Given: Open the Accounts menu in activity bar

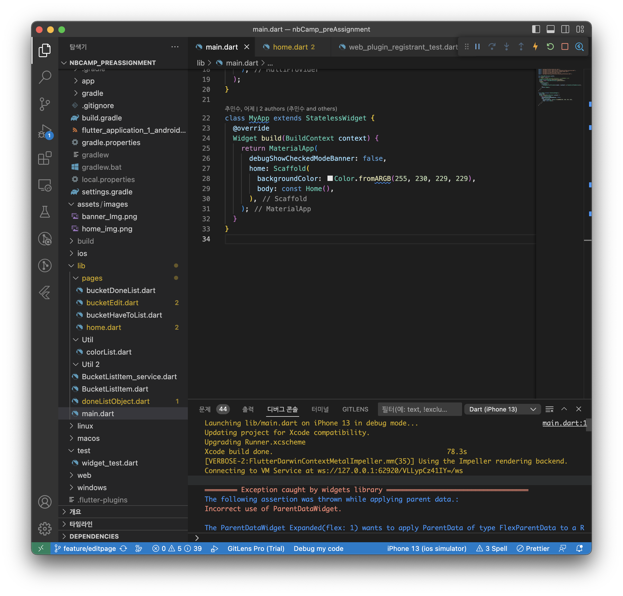Looking at the screenshot, I should (45, 502).
